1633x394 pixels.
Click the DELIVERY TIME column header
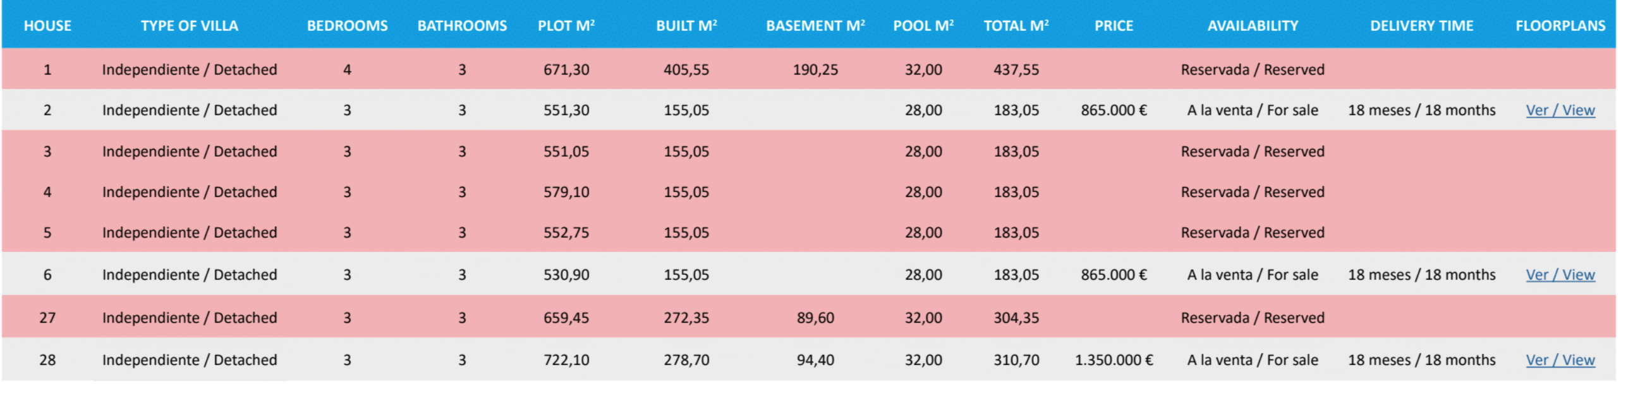[1421, 26]
